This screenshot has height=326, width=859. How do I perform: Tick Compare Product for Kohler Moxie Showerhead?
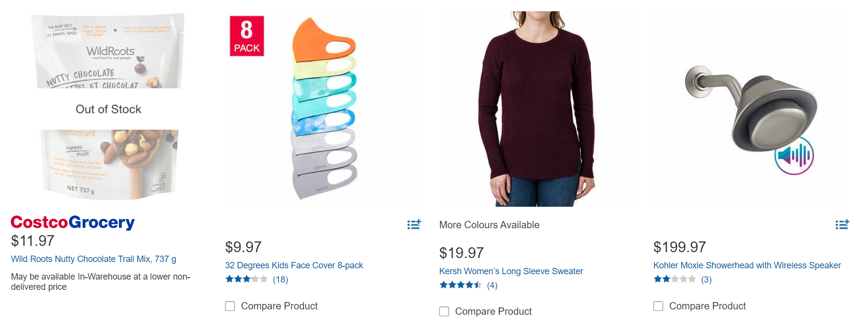point(658,306)
